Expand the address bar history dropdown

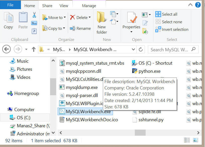tap(133, 49)
